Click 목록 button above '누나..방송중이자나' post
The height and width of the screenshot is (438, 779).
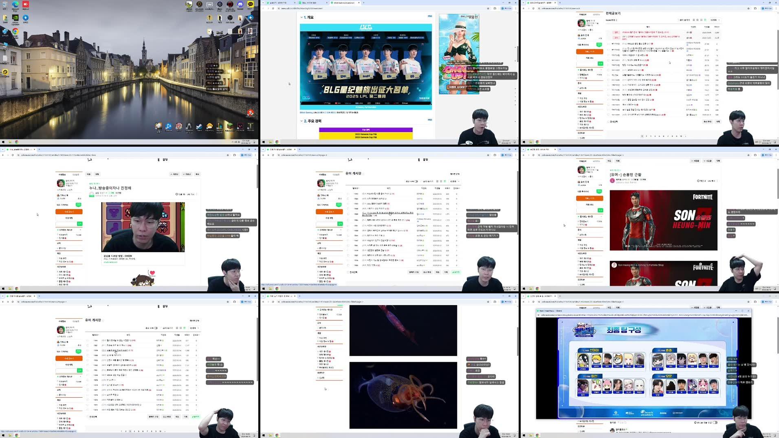[197, 174]
